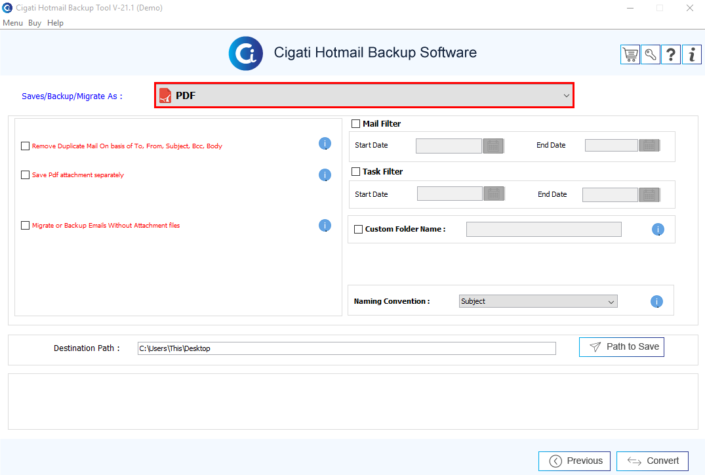Click the Destination Path text field
Screen dimensions: 705x475
coord(347,348)
